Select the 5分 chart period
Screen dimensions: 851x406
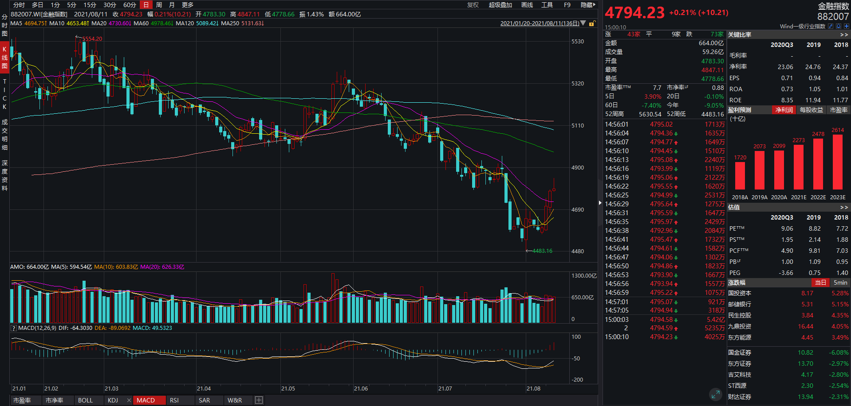pos(72,5)
